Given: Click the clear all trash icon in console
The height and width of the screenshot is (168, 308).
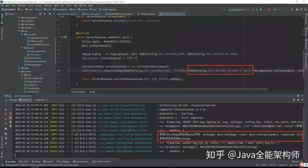Looking at the screenshot, I should [x=10, y=126].
